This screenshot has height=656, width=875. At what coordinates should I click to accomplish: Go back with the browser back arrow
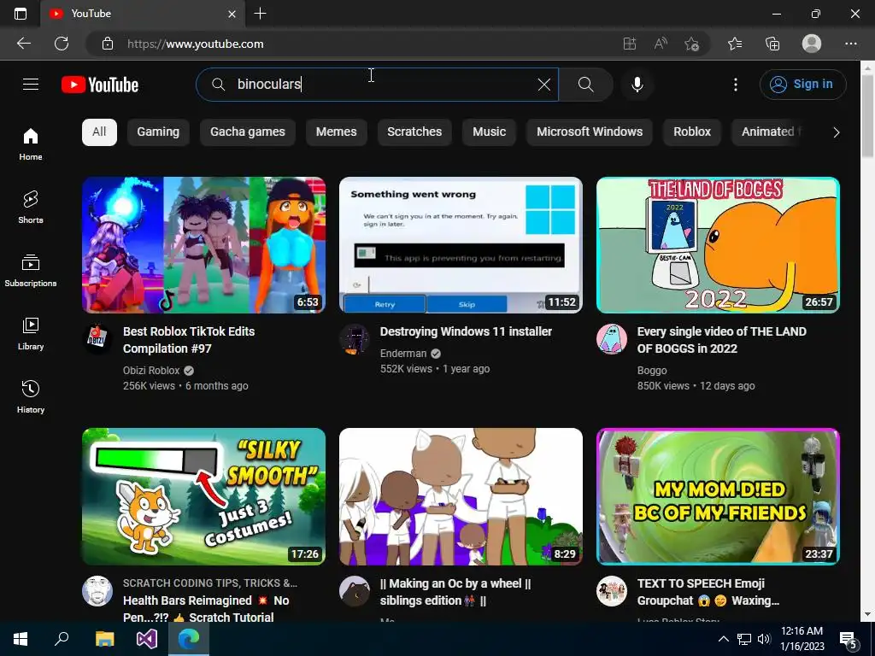(23, 44)
